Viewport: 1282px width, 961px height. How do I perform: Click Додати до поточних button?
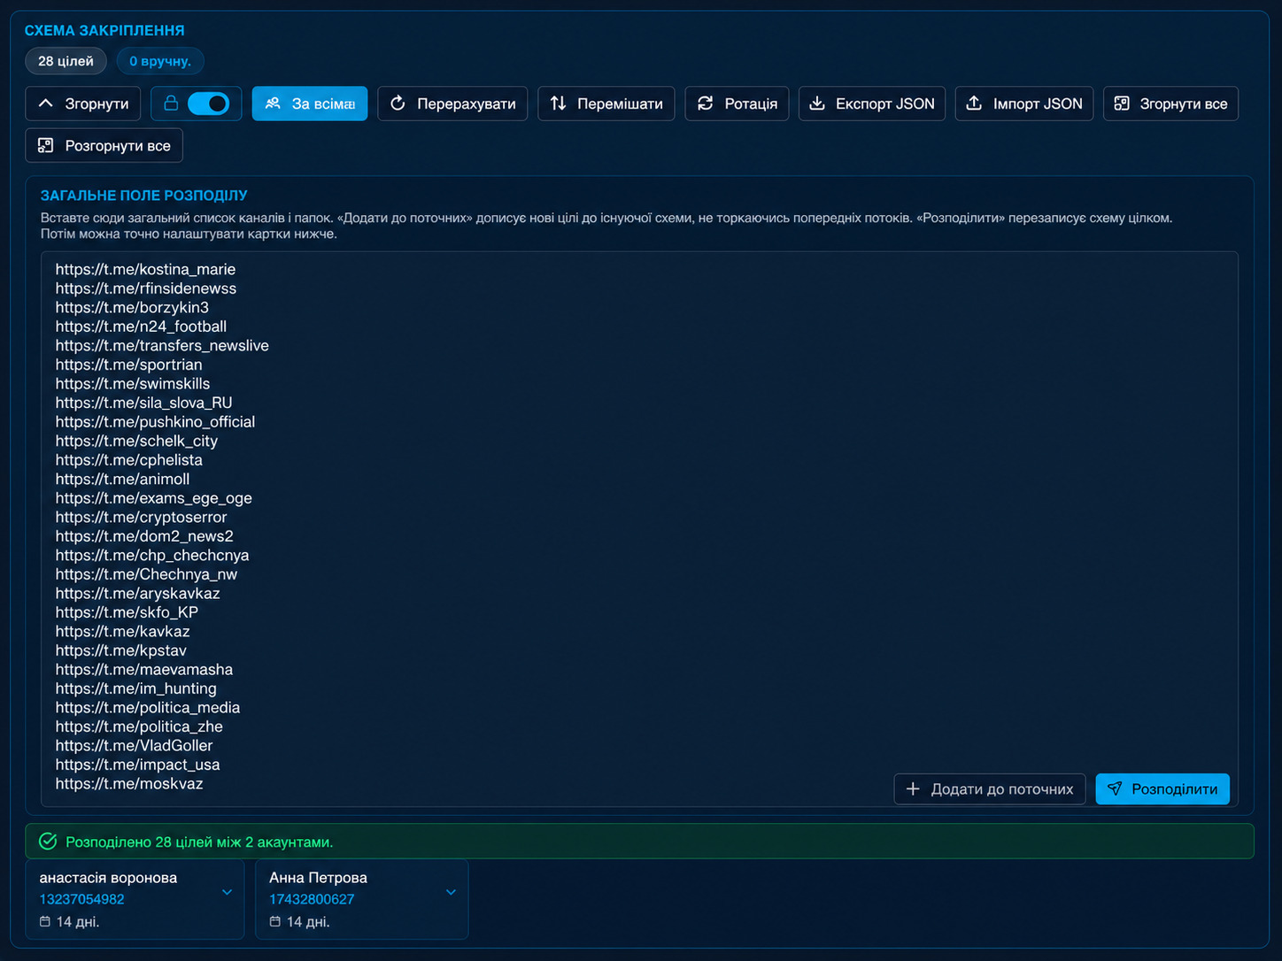pyautogui.click(x=990, y=789)
